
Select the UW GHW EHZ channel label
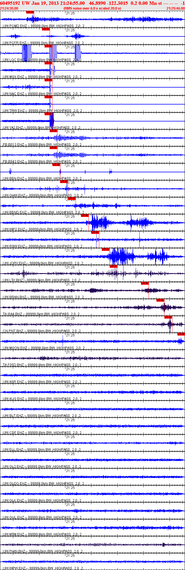pos(14,195)
